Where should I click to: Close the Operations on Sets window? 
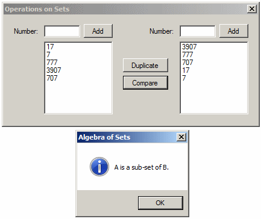pyautogui.click(x=252, y=9)
